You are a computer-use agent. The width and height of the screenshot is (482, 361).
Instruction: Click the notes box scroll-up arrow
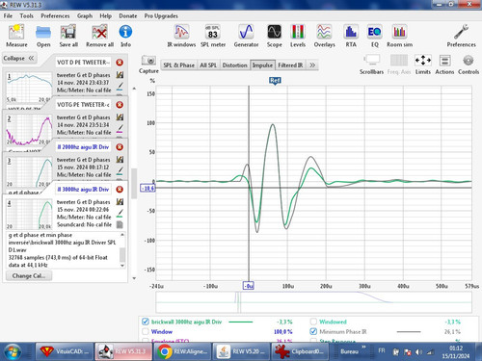122,235
